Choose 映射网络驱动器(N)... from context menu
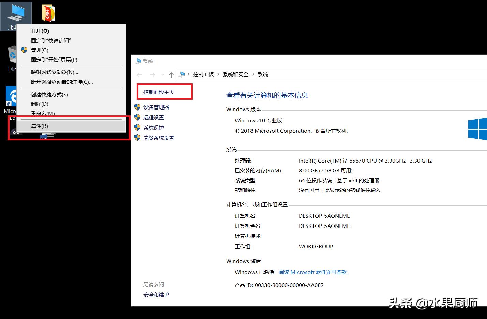This screenshot has height=319, width=487. tap(71, 72)
